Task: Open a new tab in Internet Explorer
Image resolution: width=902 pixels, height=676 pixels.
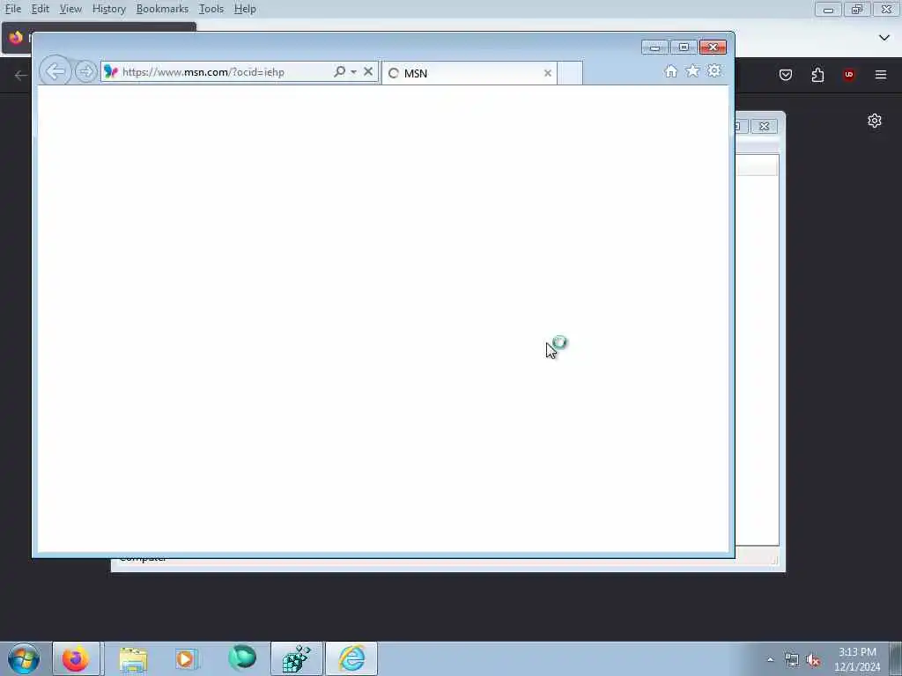Action: 570,73
